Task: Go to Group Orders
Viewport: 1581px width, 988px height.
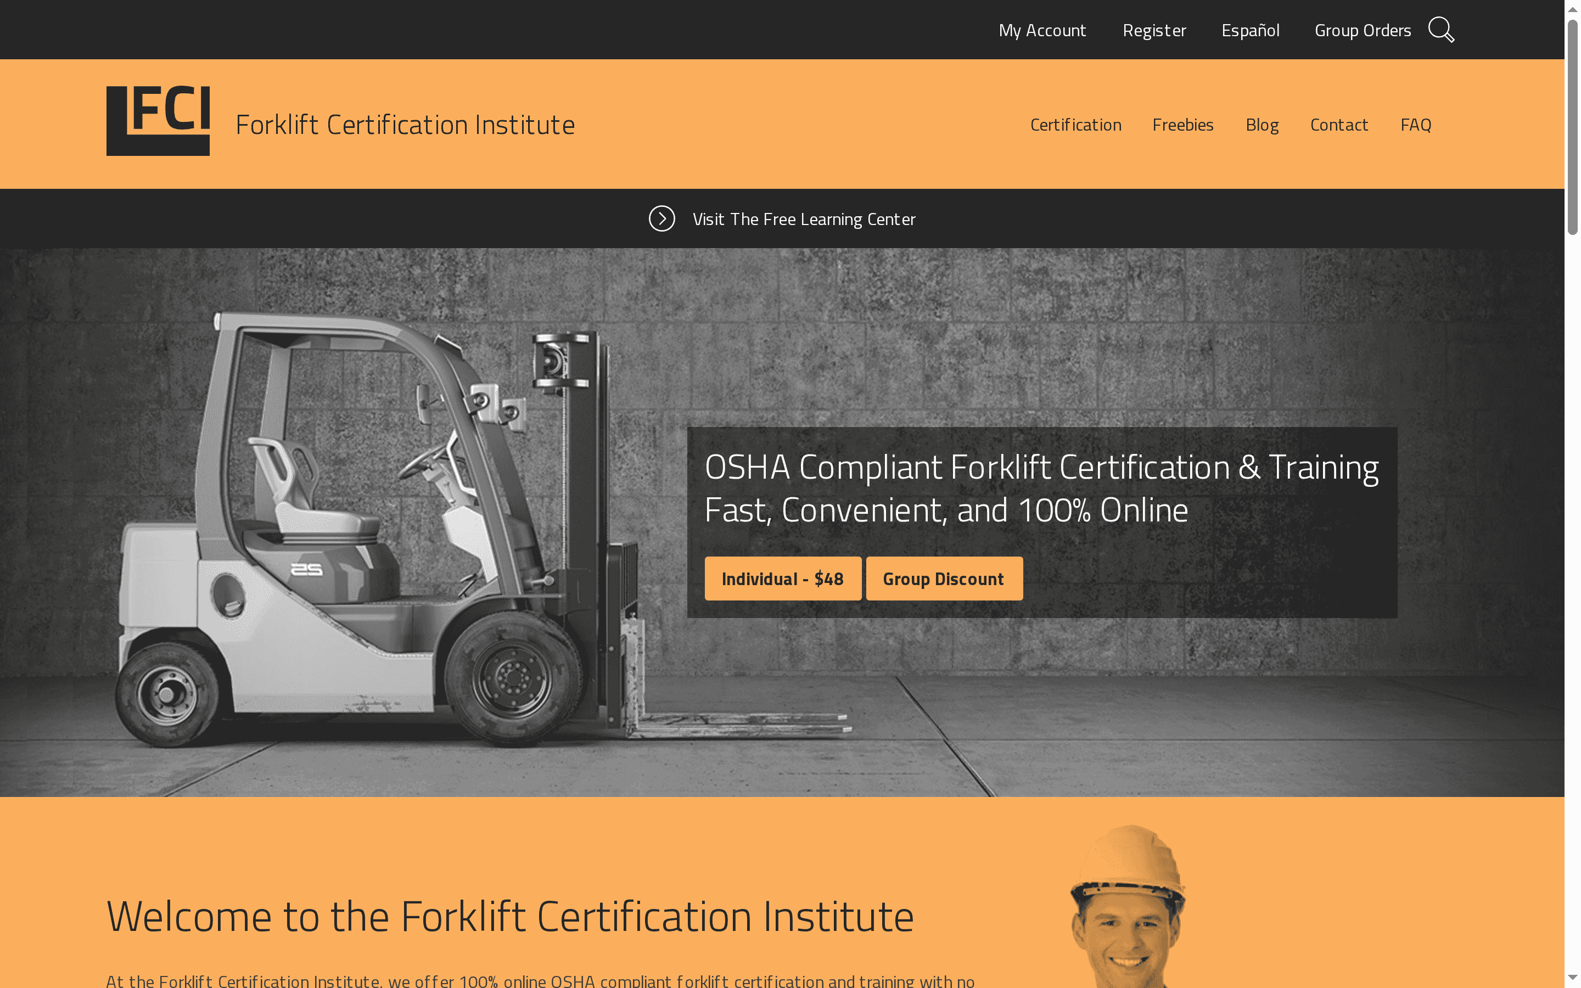Action: [1362, 31]
